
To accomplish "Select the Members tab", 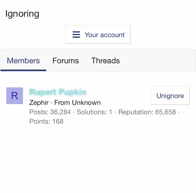I will click(x=23, y=61).
